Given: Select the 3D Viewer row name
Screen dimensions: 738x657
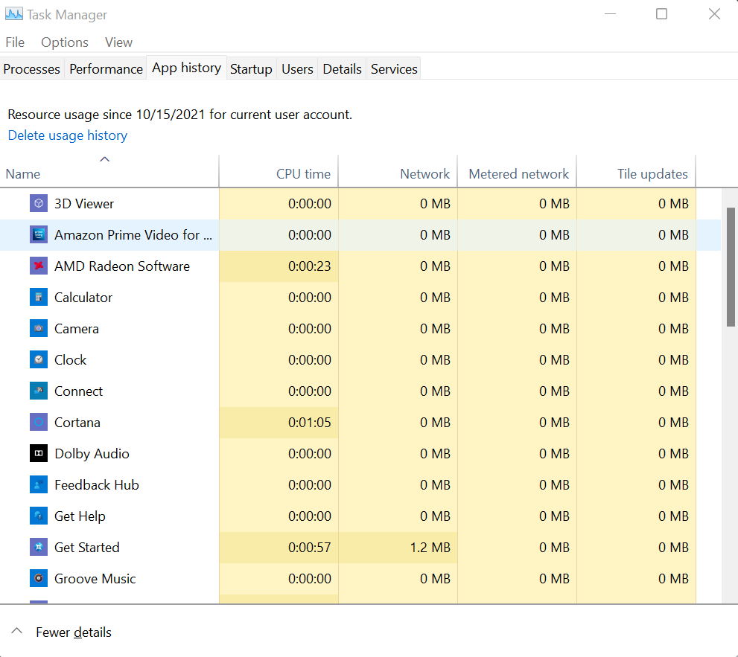Looking at the screenshot, I should click(83, 204).
